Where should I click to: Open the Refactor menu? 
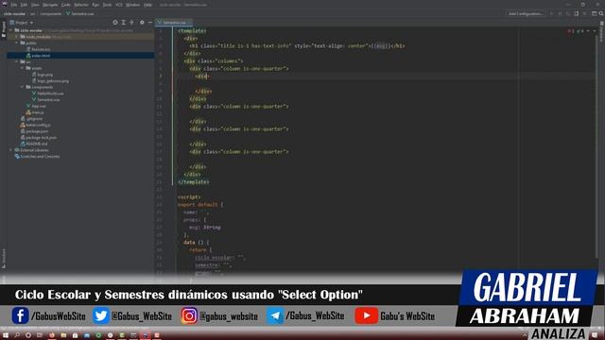pyautogui.click(x=81, y=5)
